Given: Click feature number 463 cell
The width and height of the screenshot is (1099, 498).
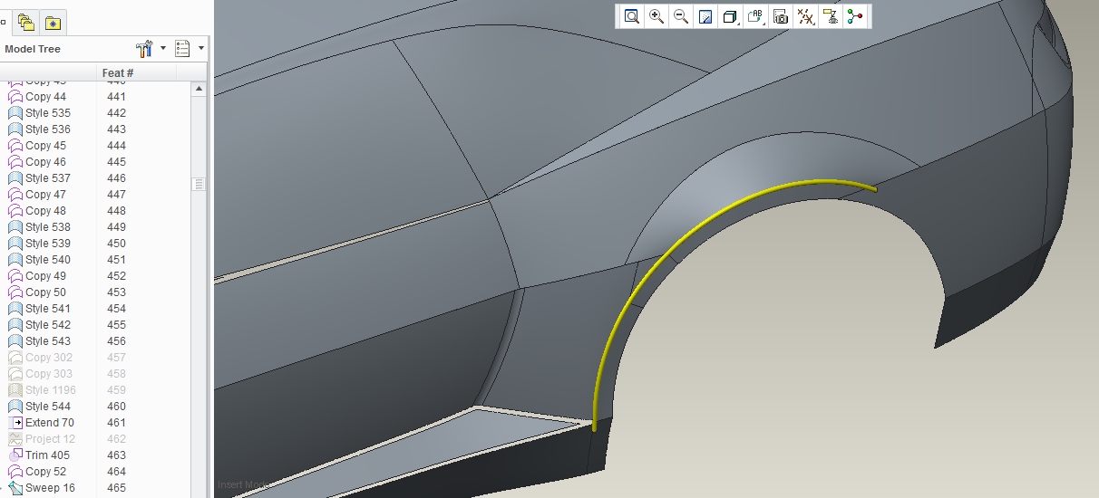Looking at the screenshot, I should tap(116, 455).
